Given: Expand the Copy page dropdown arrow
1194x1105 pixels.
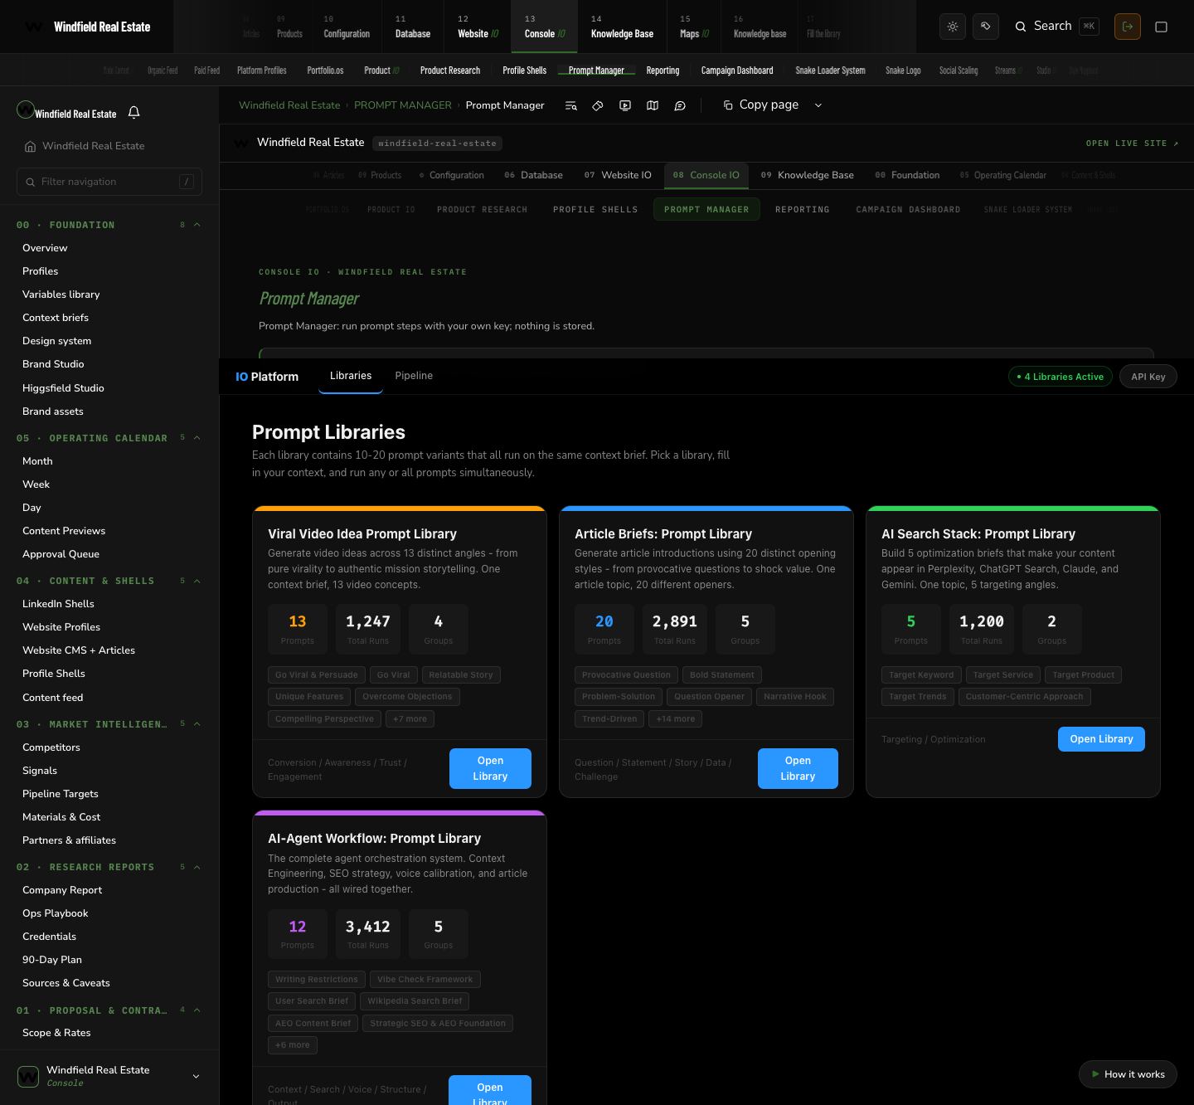Looking at the screenshot, I should click(818, 105).
